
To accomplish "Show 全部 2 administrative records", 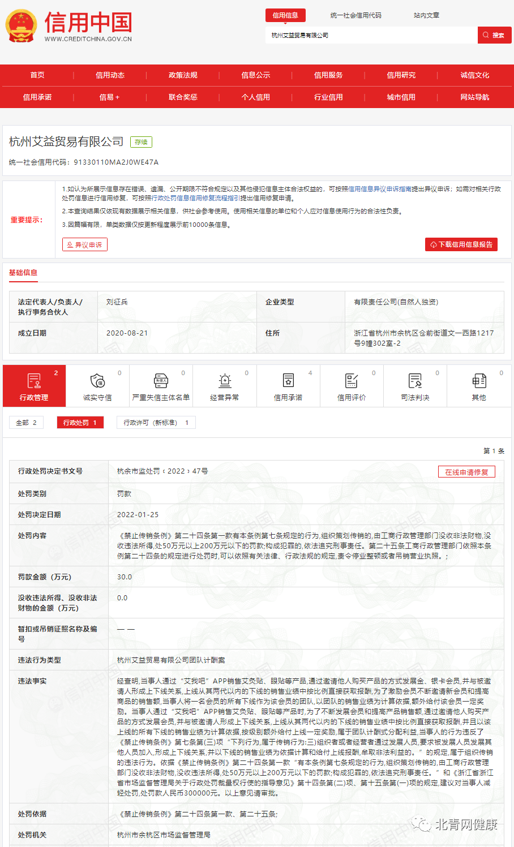I will coord(26,423).
